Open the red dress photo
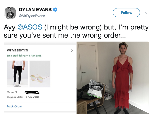Screen dimensions: 153x115 pos(113,78)
